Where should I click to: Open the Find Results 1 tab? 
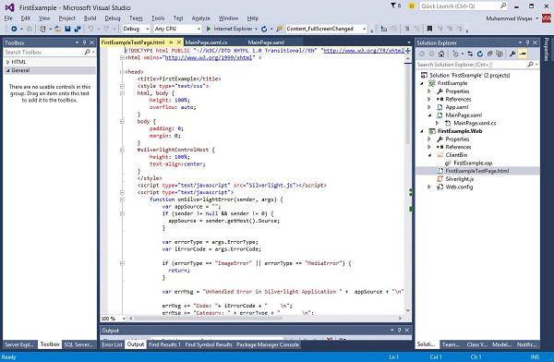tap(164, 344)
